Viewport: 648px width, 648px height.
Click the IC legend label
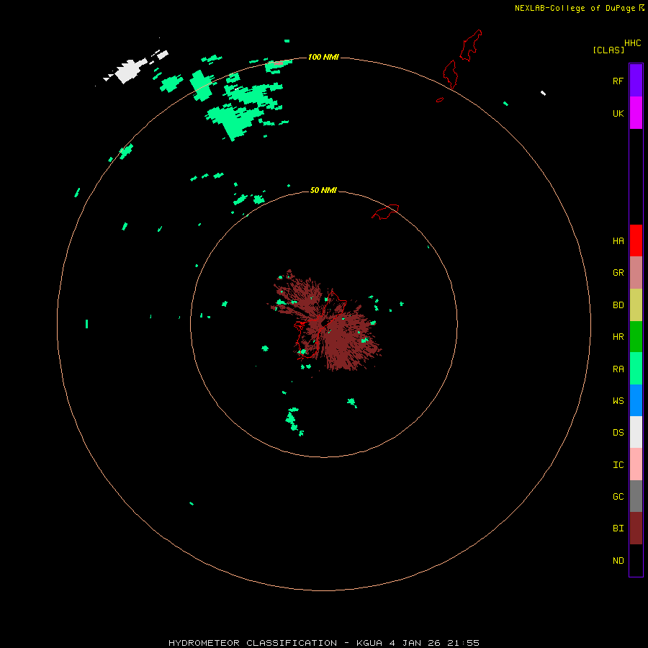(618, 464)
